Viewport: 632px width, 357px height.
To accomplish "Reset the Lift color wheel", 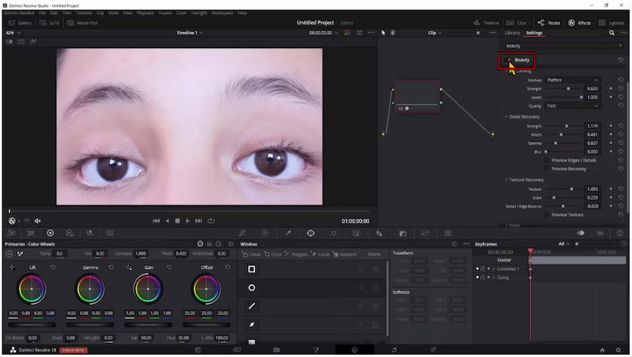I will coord(53,267).
